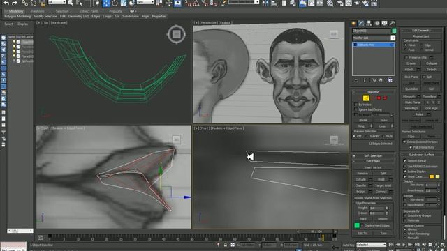The height and width of the screenshot is (251, 447).
Task: Toggle the Show Cage checkbox
Action: tap(405, 176)
